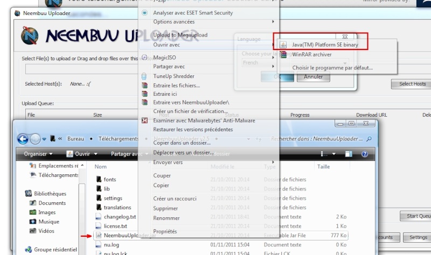The width and height of the screenshot is (431, 255).
Task: Open Settings in Neembuu Uploader
Action: [418, 237]
